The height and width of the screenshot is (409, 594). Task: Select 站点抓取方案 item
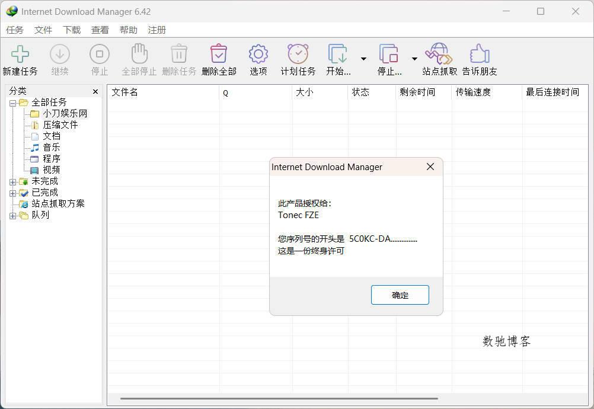(x=58, y=204)
